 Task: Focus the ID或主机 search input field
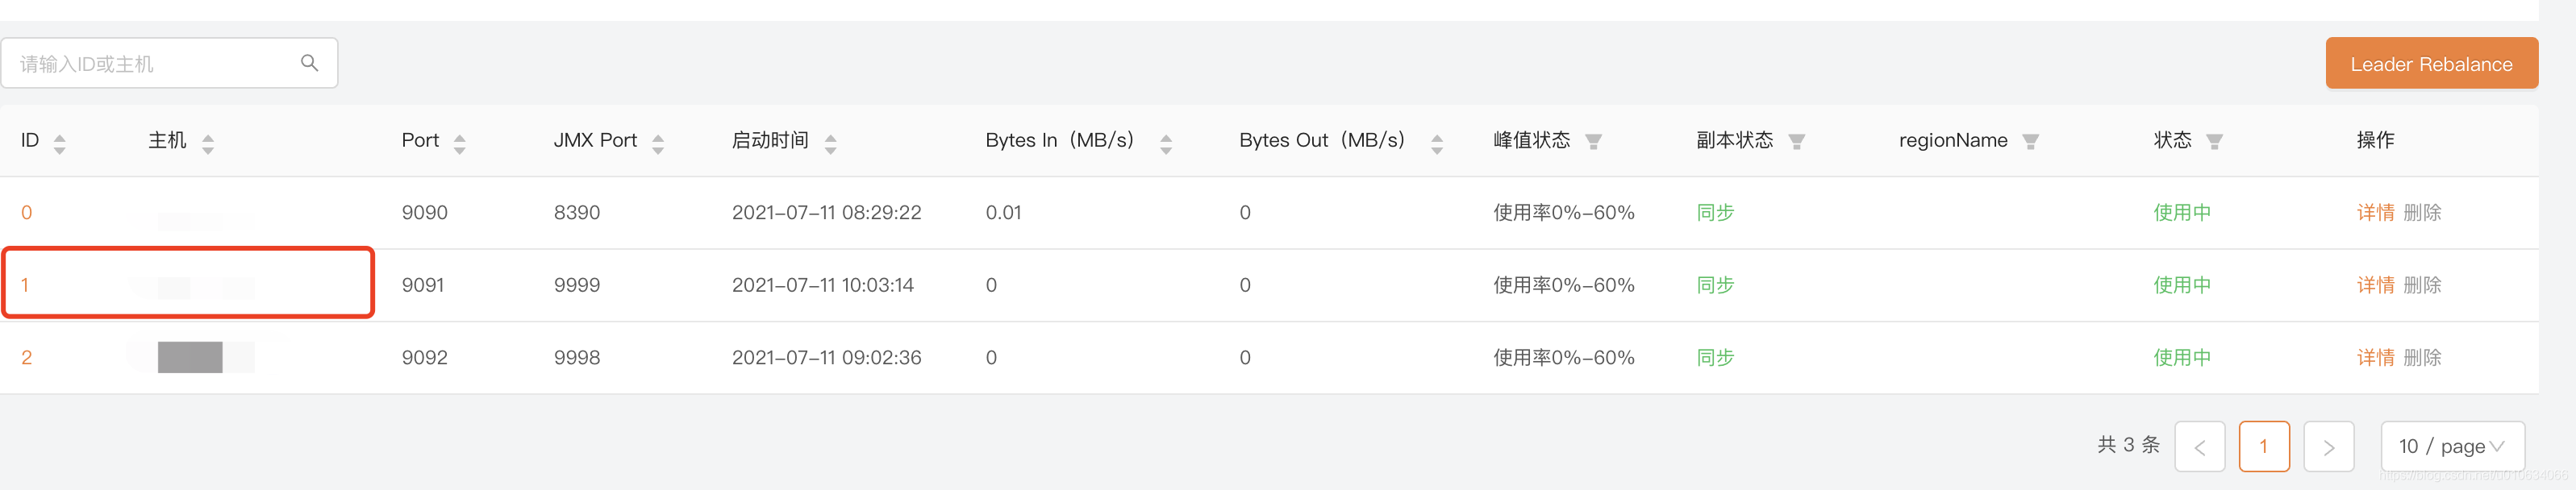pyautogui.click(x=169, y=63)
